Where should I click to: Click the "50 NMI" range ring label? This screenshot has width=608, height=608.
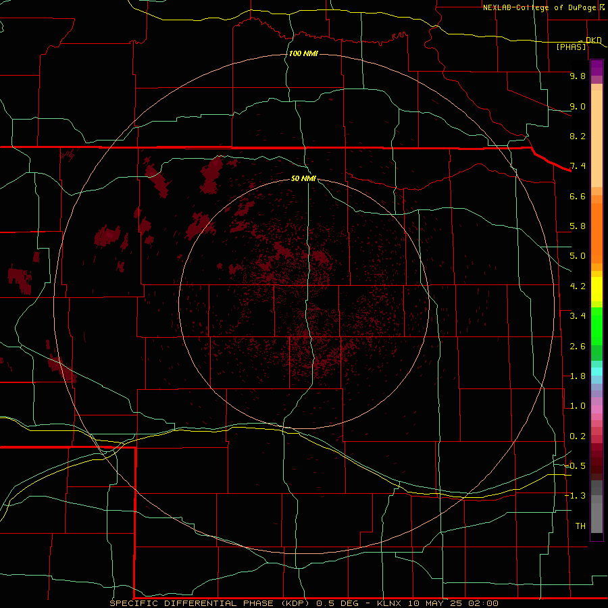tap(303, 178)
